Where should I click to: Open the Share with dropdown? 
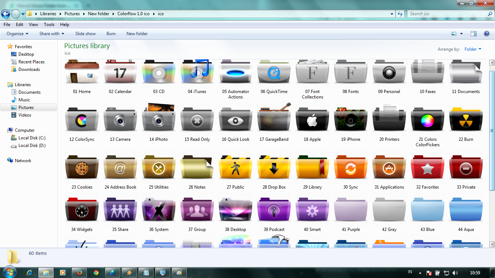[x=52, y=34]
